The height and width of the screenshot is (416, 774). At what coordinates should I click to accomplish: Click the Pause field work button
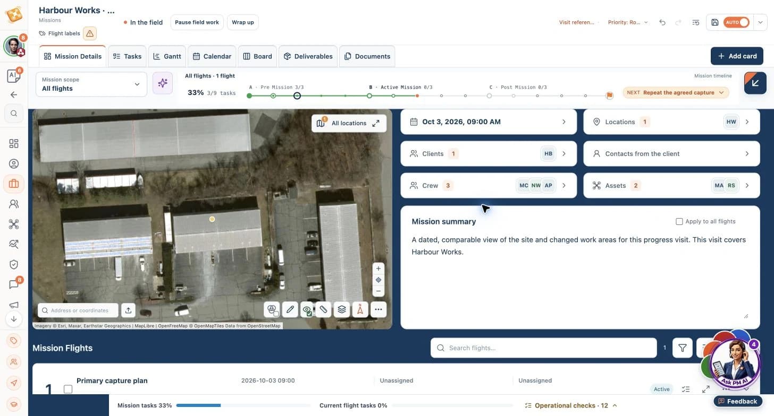click(x=197, y=22)
